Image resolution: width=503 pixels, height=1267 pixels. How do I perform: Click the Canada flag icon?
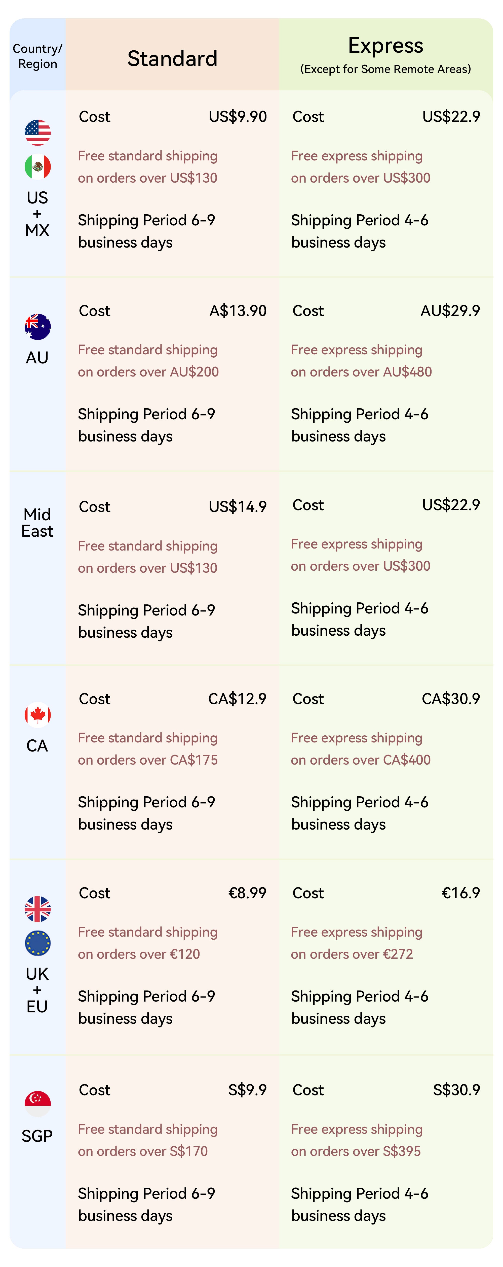coord(38,715)
